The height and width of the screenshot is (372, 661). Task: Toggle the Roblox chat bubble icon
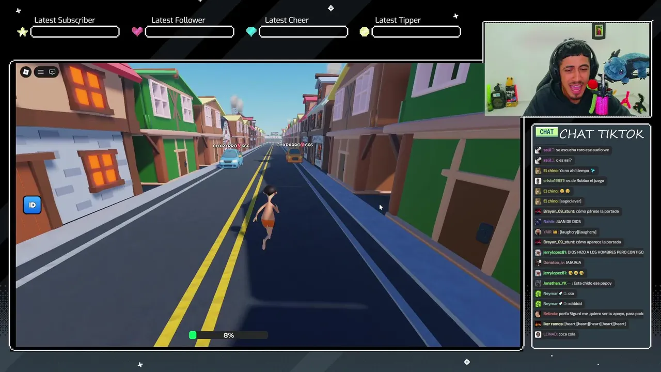[52, 72]
